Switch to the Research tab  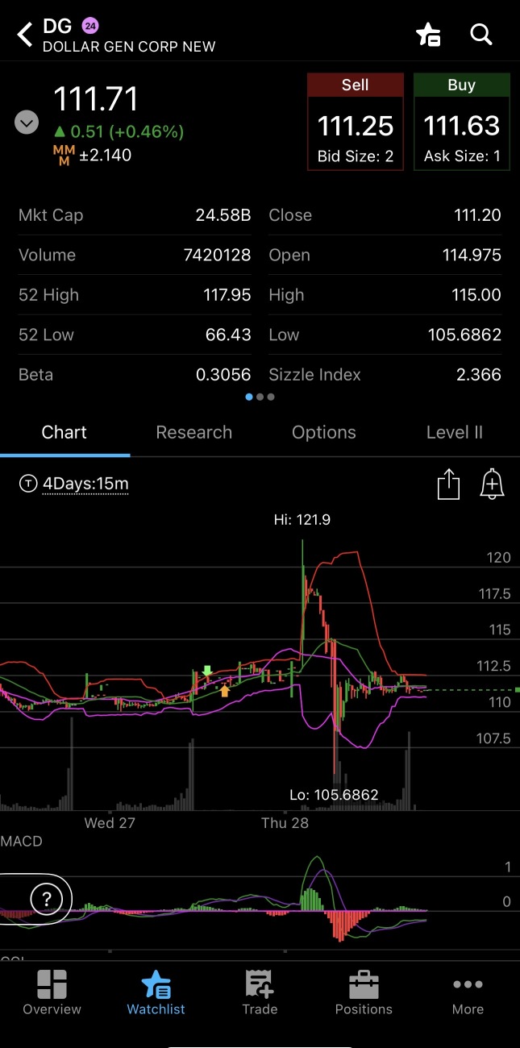pos(193,433)
